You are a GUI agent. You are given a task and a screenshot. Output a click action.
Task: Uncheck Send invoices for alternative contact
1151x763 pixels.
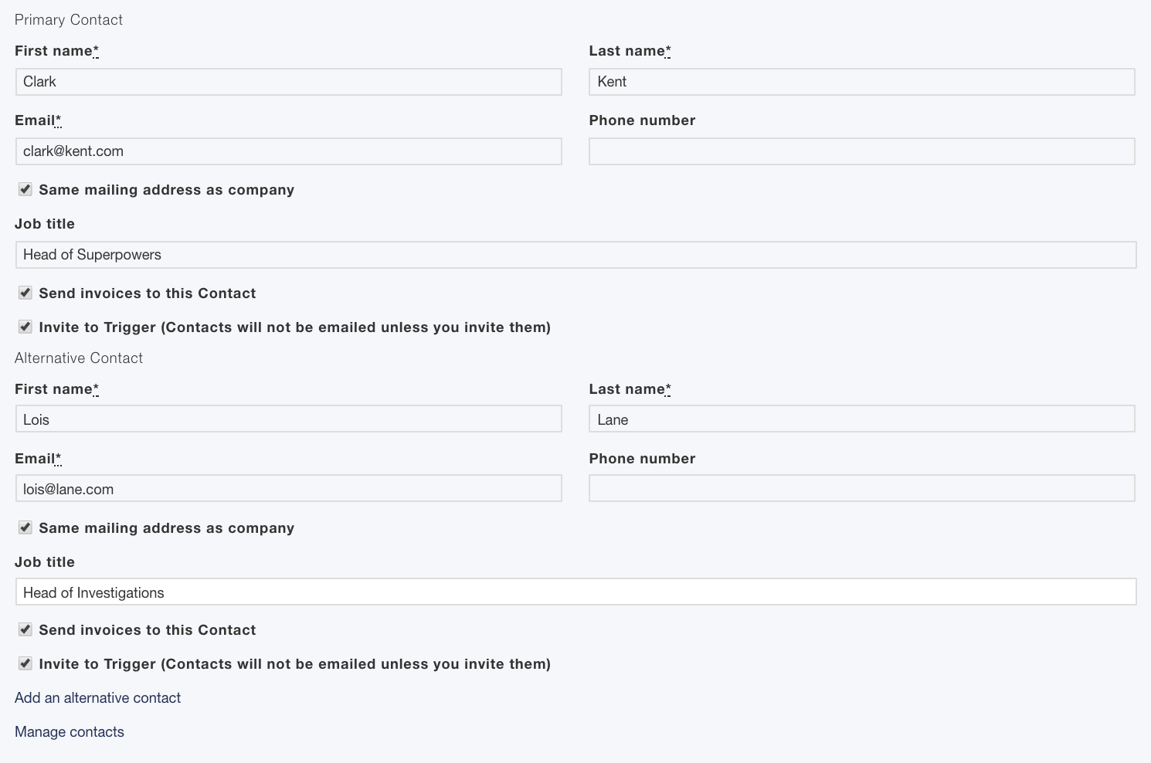pyautogui.click(x=25, y=629)
